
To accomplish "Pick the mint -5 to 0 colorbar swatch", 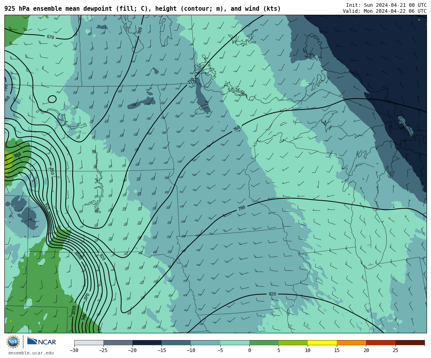I will click(x=235, y=342).
